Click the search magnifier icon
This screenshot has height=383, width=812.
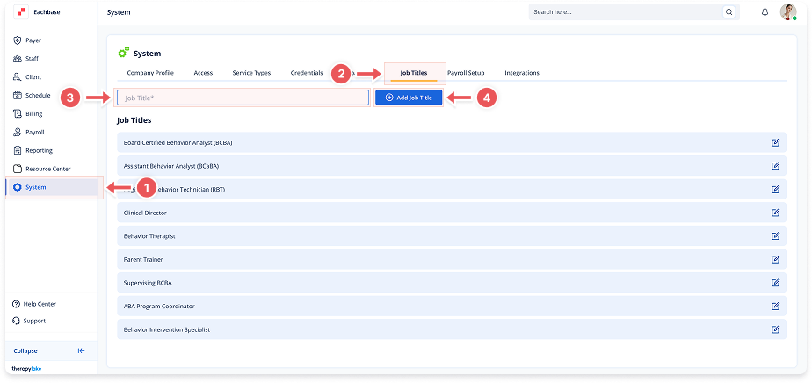(729, 12)
